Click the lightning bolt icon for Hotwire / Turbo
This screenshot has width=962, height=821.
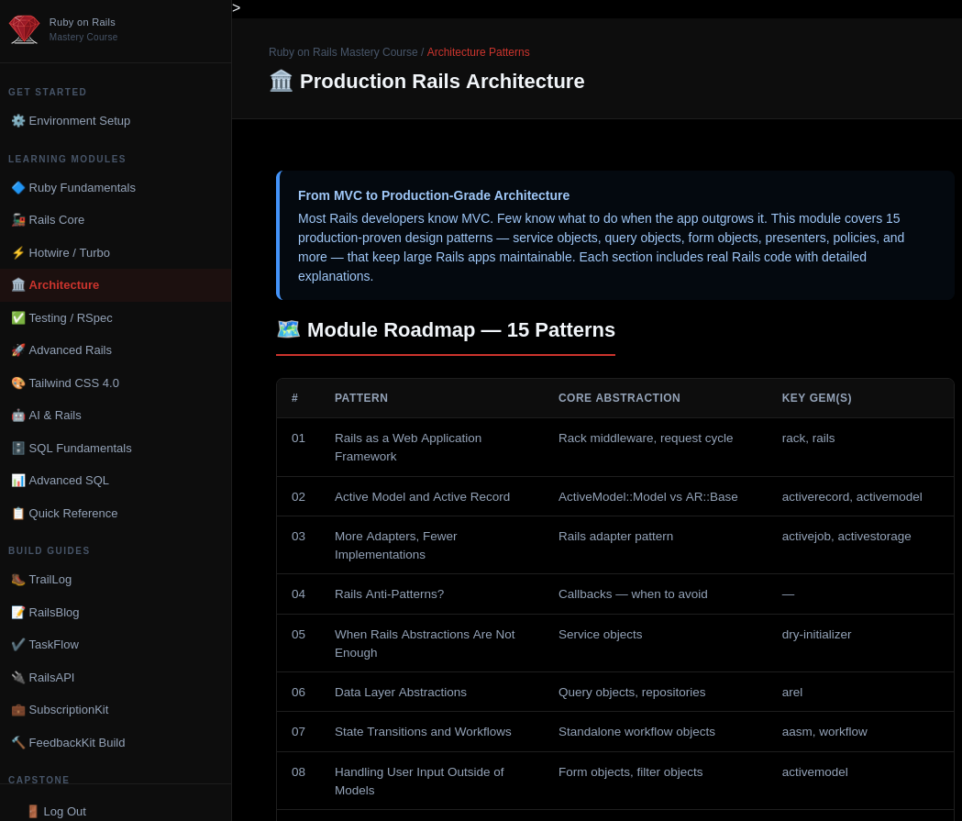click(x=18, y=253)
